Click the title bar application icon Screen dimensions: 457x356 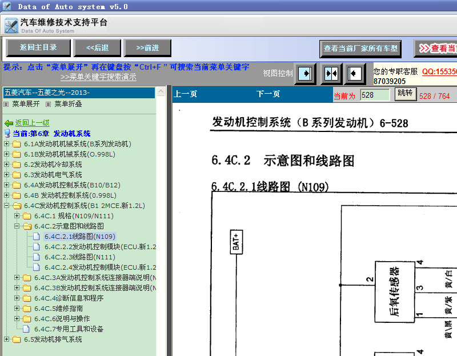pos(6,6)
